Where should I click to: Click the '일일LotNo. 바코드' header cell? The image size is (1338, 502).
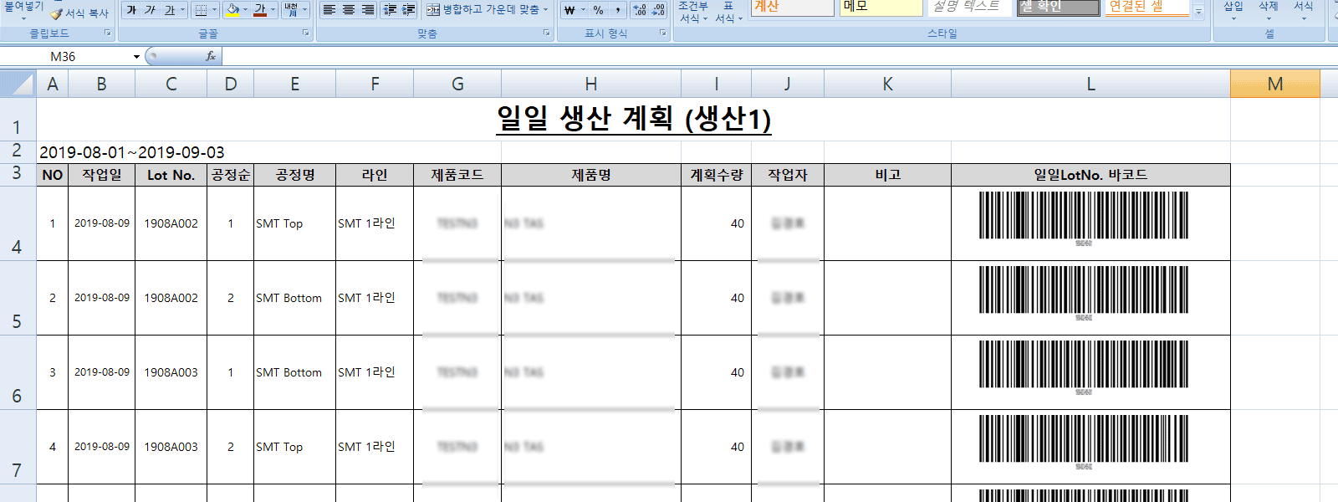click(x=1090, y=175)
